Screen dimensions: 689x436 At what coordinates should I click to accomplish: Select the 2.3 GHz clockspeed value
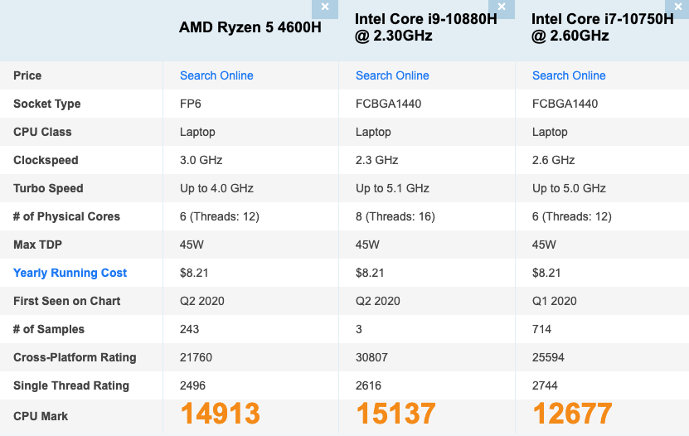point(377,160)
